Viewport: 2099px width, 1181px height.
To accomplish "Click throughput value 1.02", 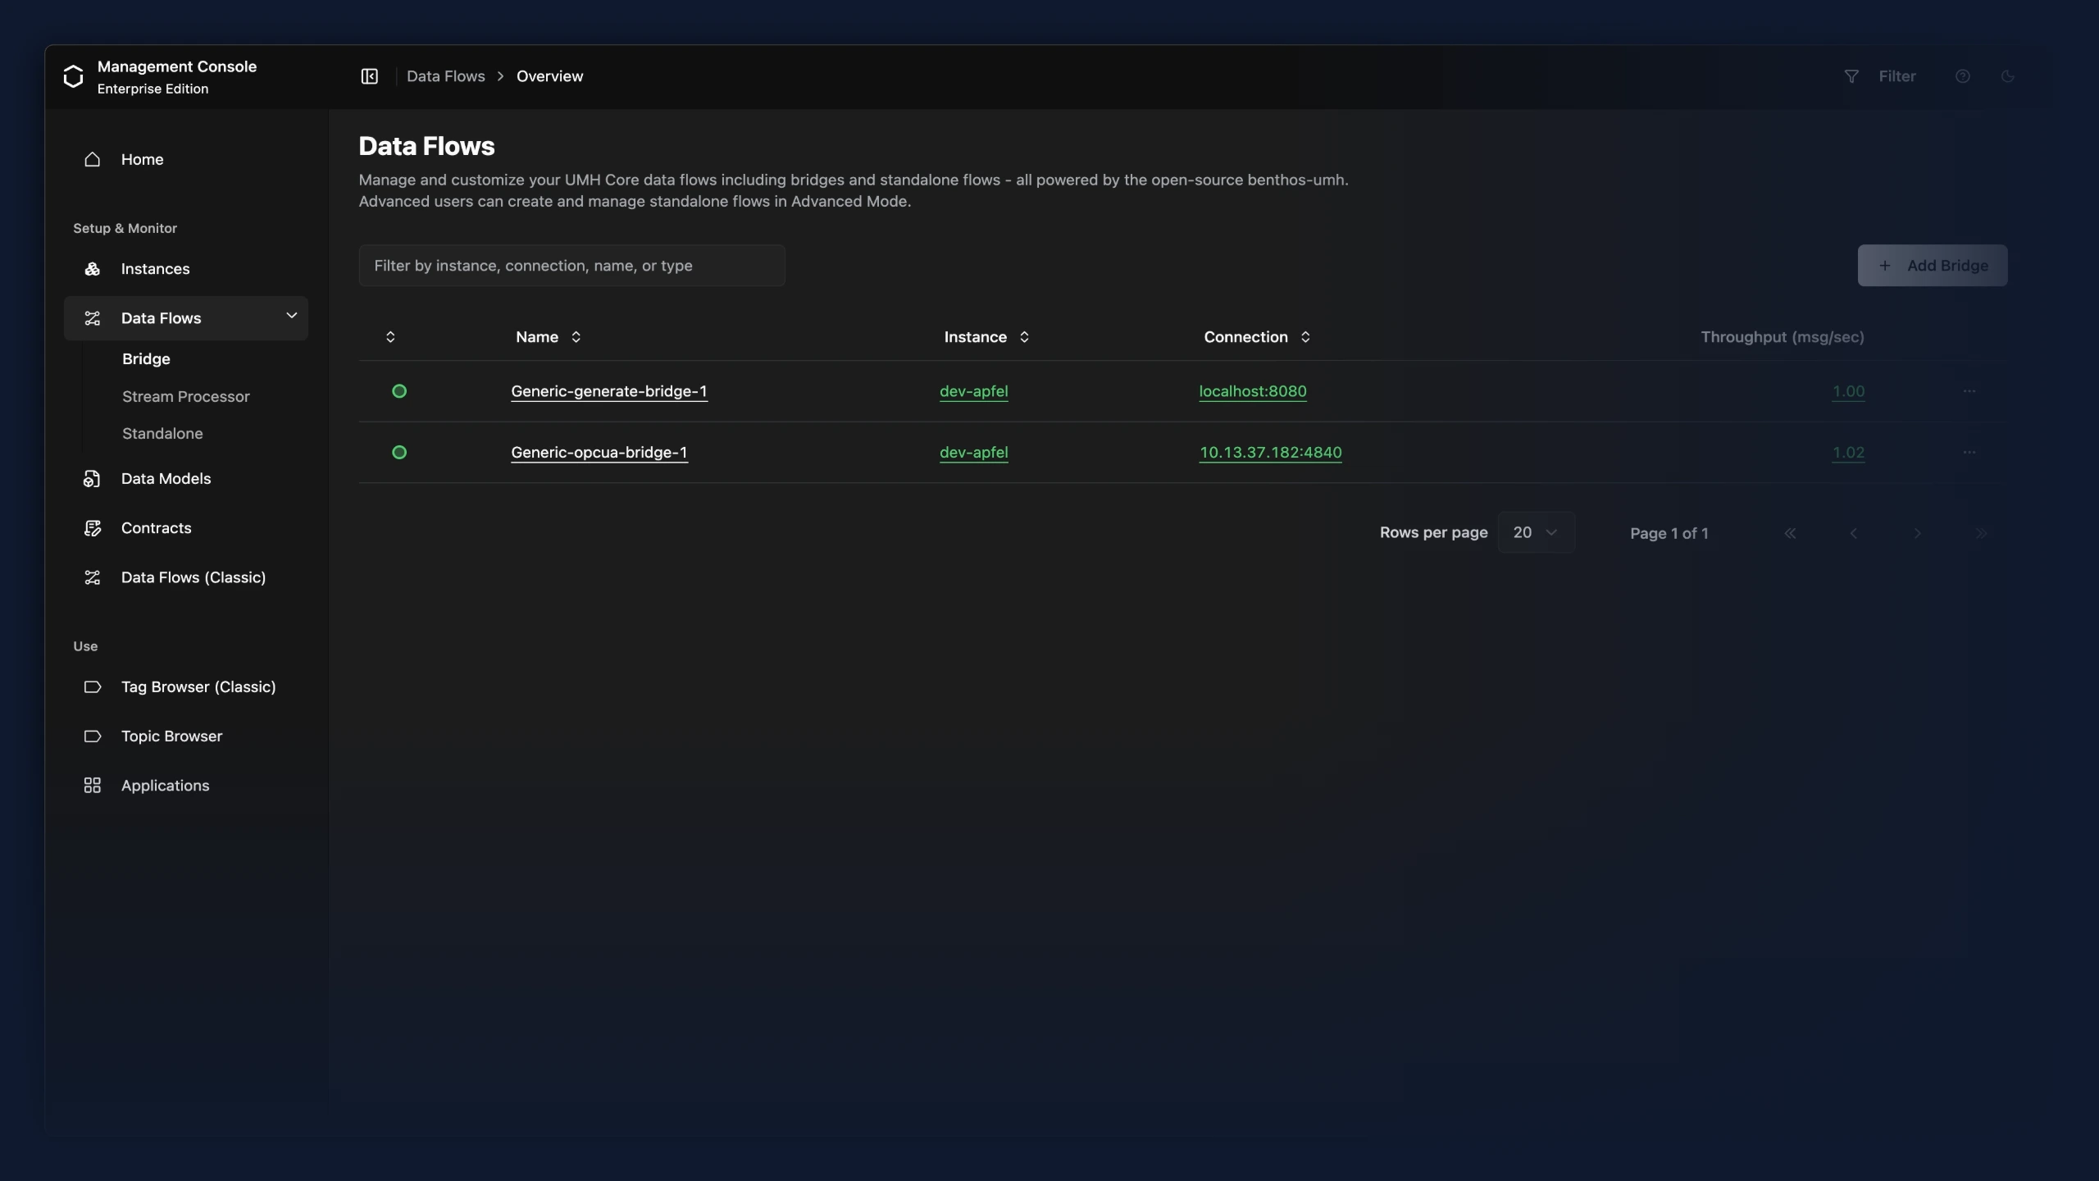I will 1848,453.
